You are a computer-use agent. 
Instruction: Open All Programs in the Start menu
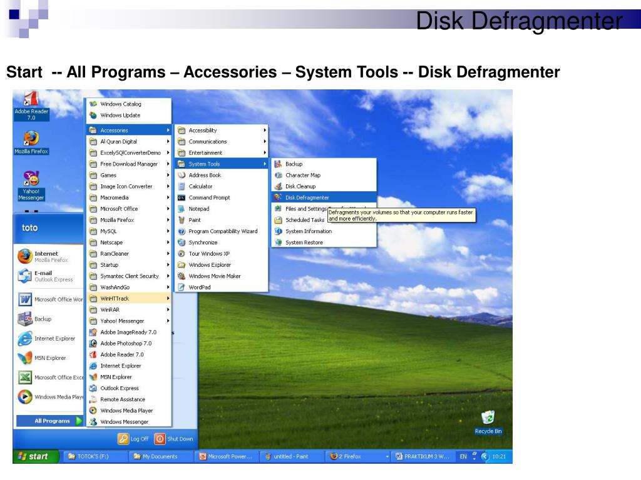click(x=49, y=421)
